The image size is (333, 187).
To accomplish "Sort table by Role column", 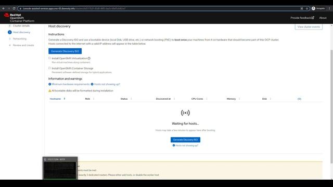I will (89, 99).
